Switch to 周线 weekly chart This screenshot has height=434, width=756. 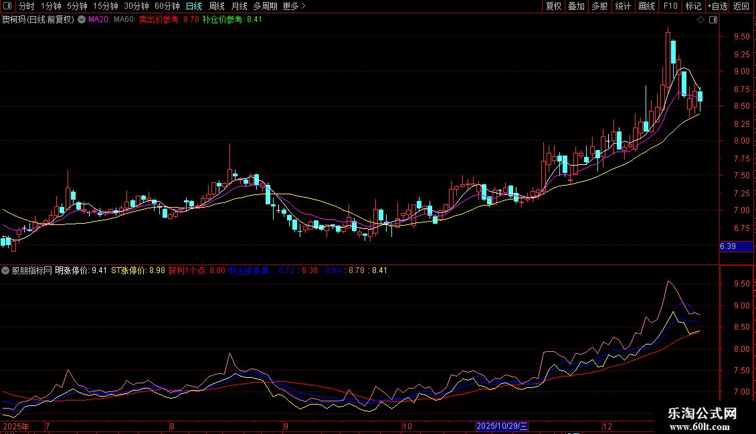(x=217, y=6)
